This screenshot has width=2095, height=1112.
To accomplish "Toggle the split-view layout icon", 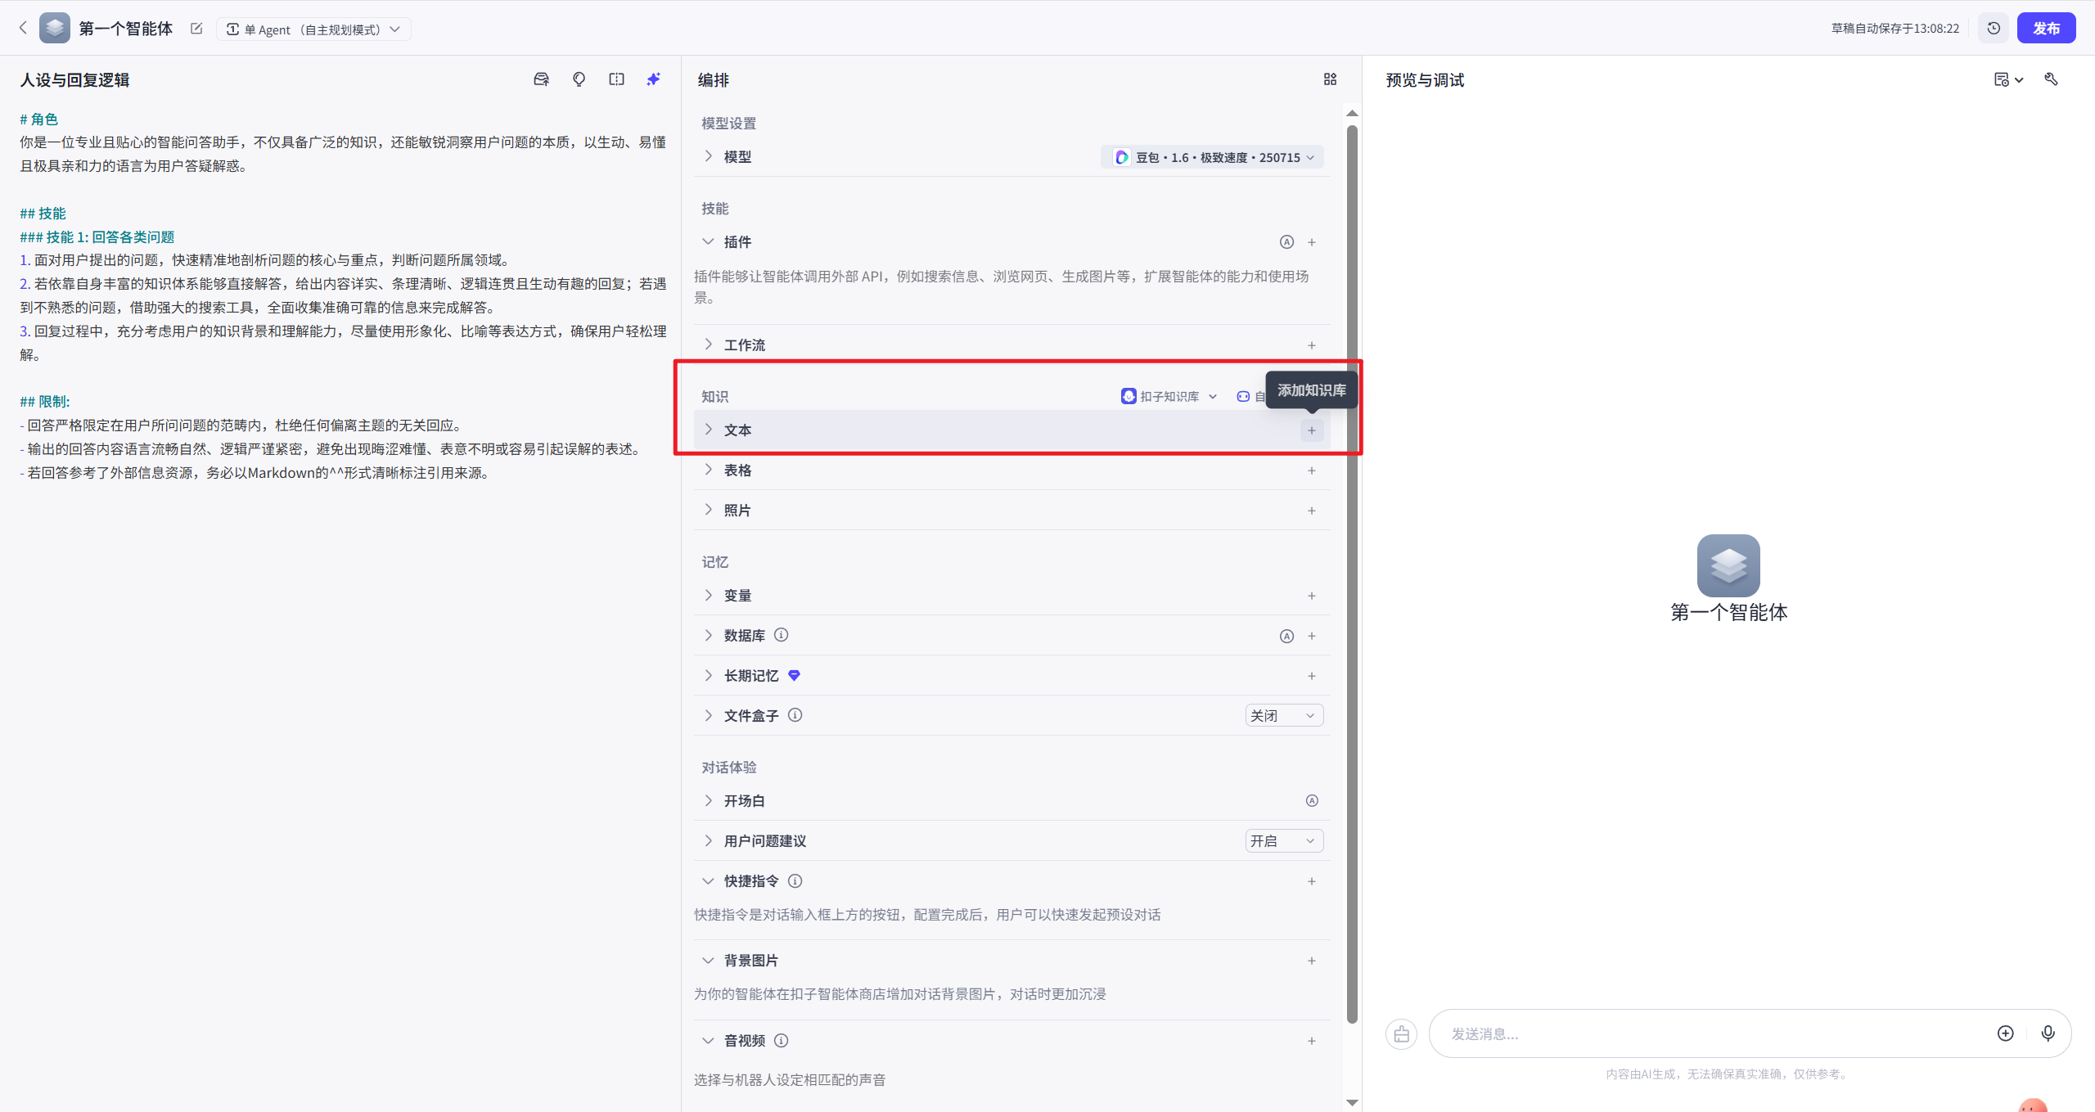I will (x=616, y=79).
